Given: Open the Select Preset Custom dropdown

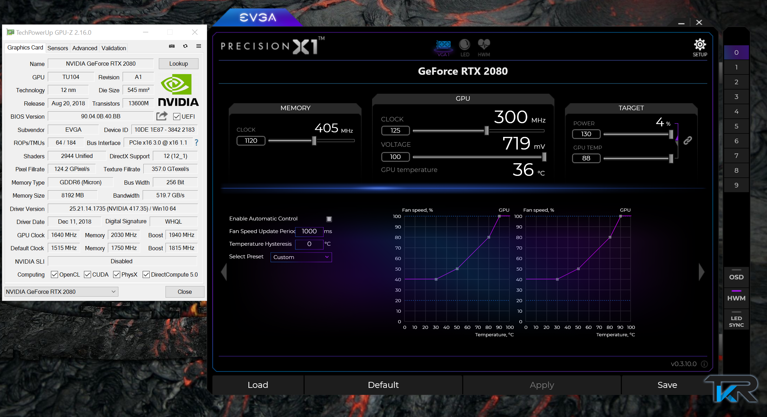Looking at the screenshot, I should (x=301, y=257).
